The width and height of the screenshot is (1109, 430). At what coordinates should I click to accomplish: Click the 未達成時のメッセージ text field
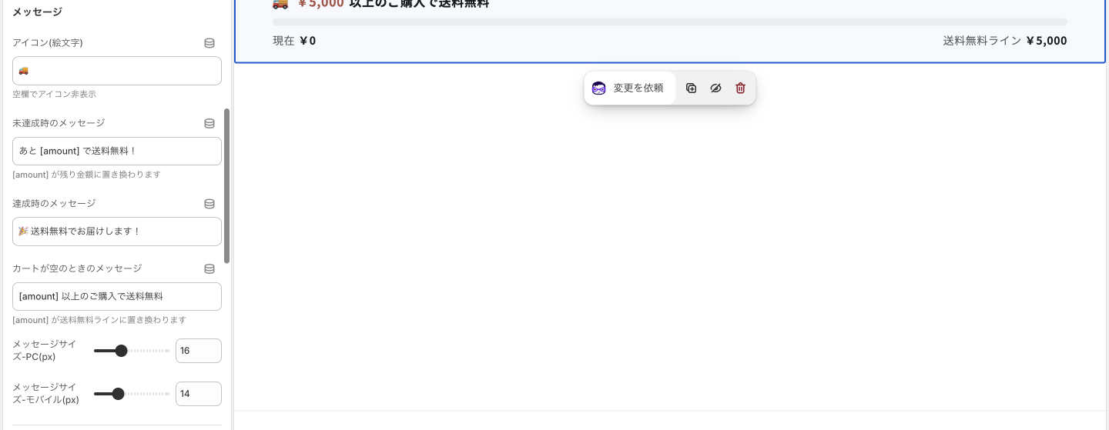[117, 151]
